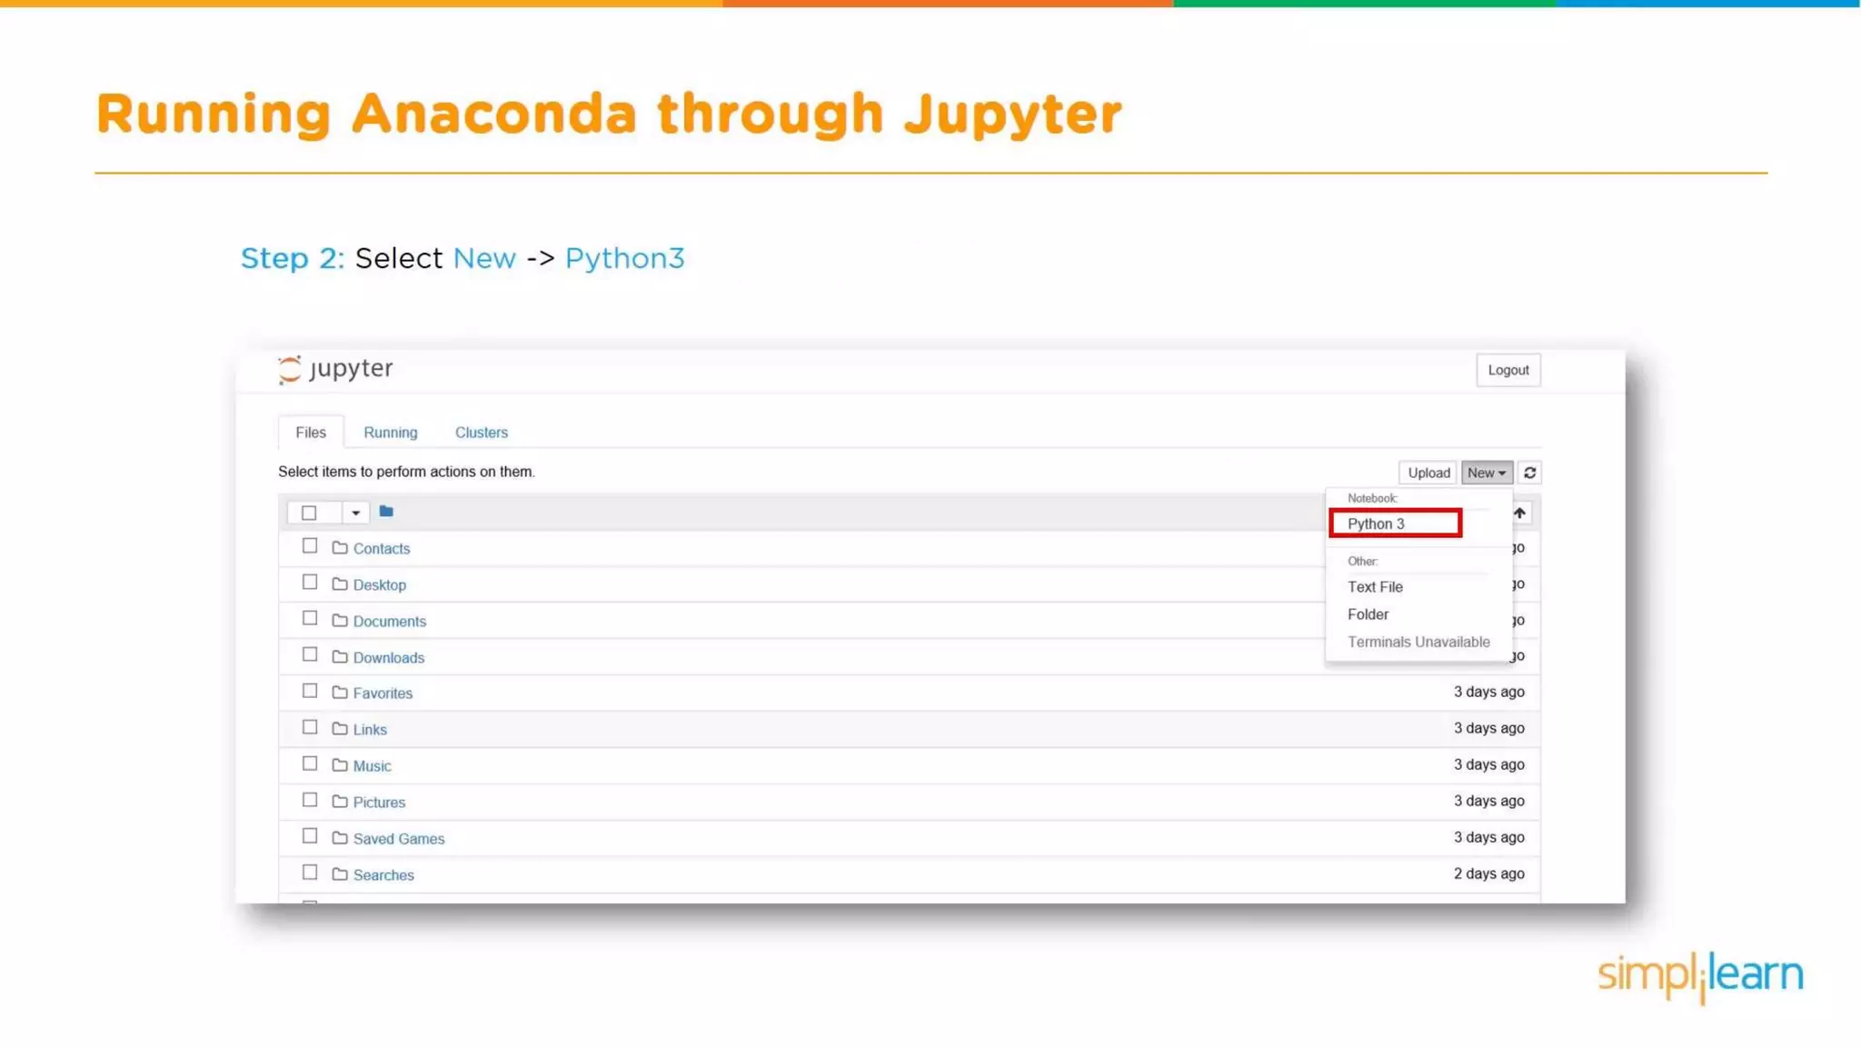
Task: Click the Upload button
Action: (x=1428, y=473)
